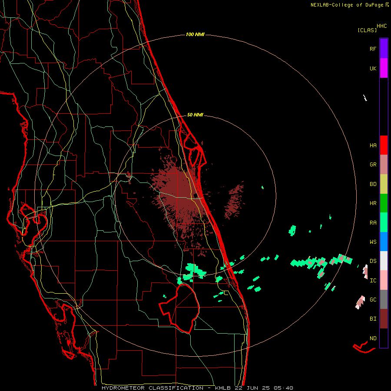Click the HR dark green legend swatch

tap(384, 203)
